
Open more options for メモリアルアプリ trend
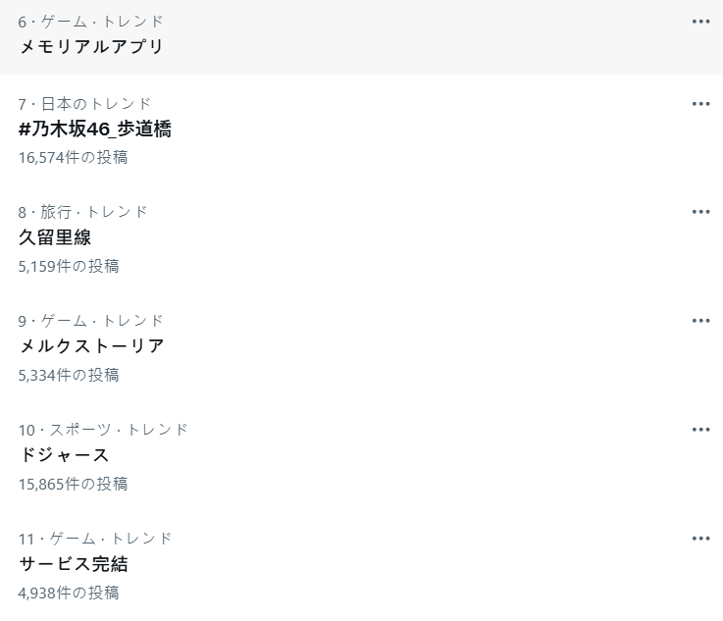point(700,22)
